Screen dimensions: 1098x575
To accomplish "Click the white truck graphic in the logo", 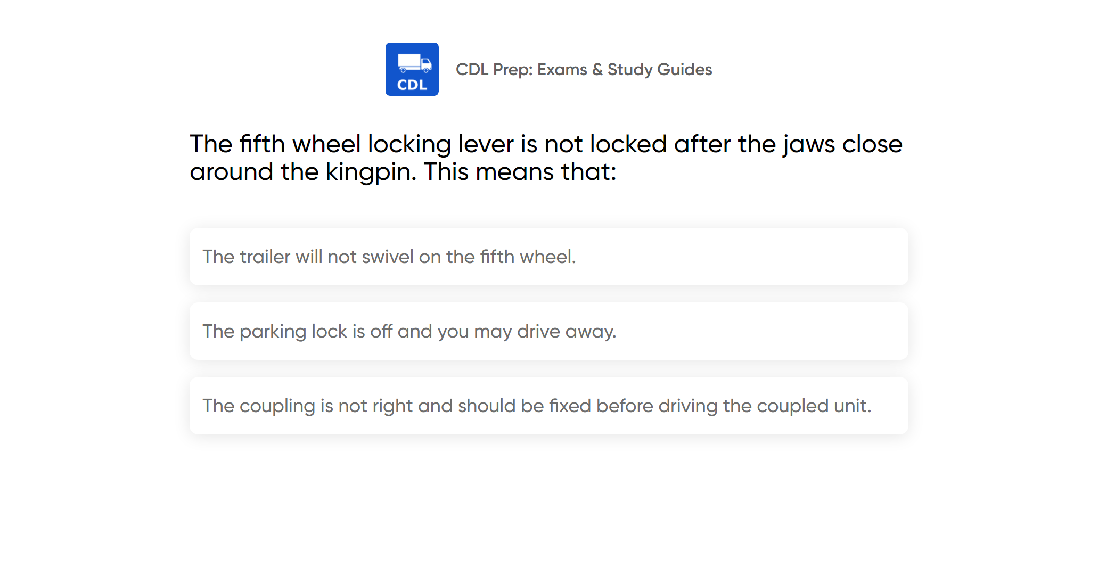I will tap(414, 63).
